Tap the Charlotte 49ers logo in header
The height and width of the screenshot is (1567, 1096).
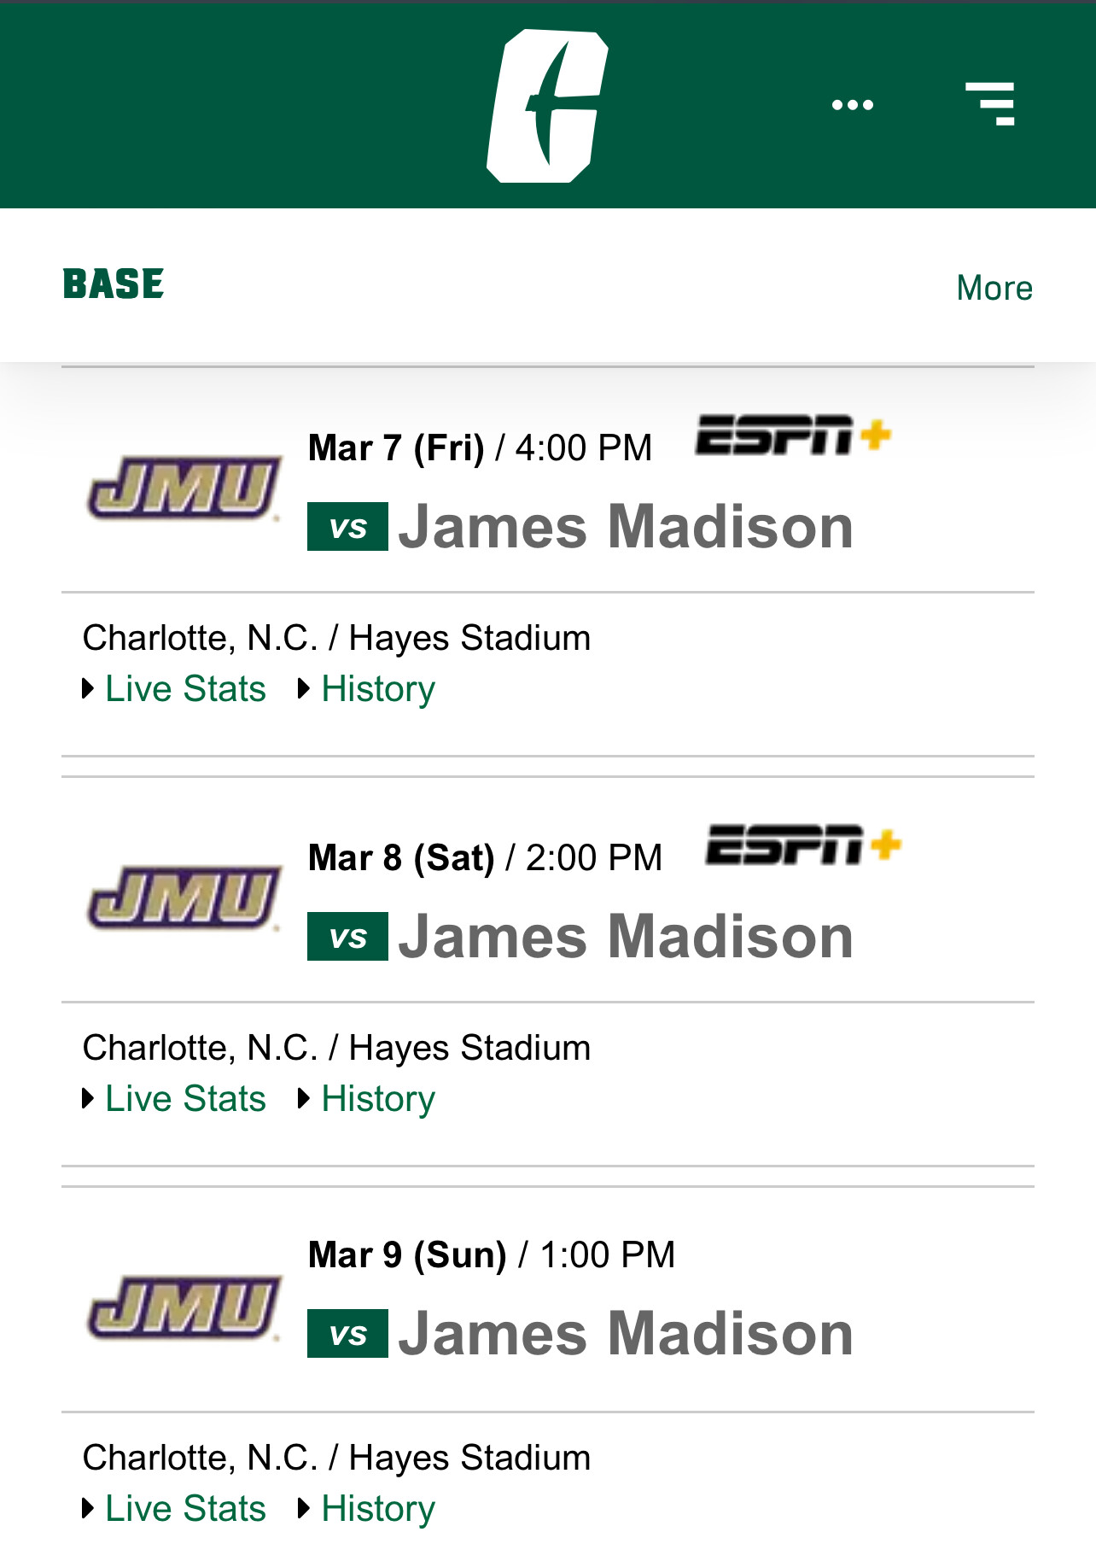[547, 106]
